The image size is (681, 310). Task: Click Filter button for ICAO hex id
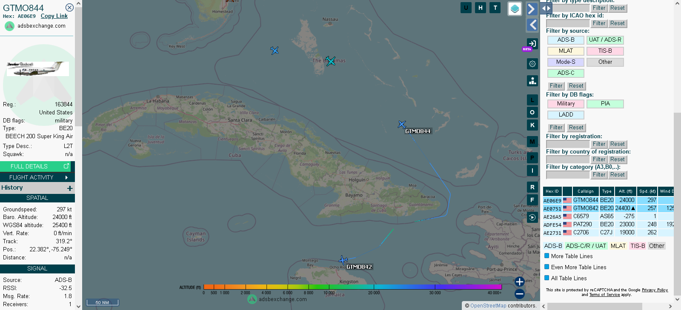(599, 23)
